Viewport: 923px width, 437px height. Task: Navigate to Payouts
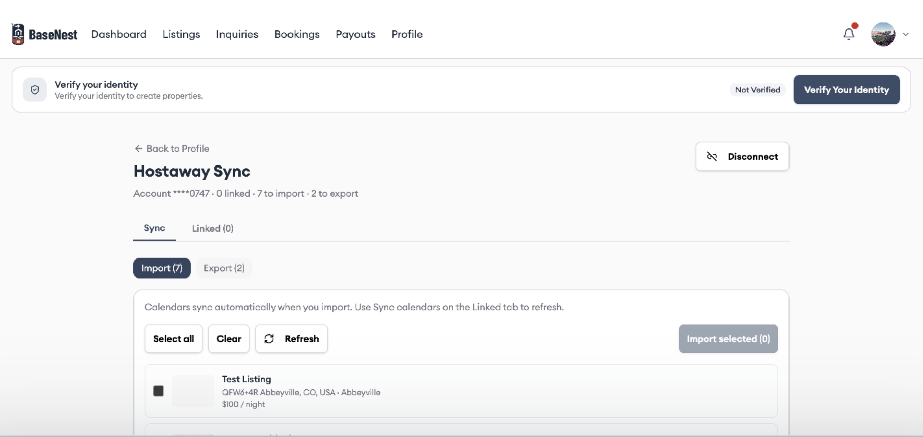pyautogui.click(x=356, y=34)
